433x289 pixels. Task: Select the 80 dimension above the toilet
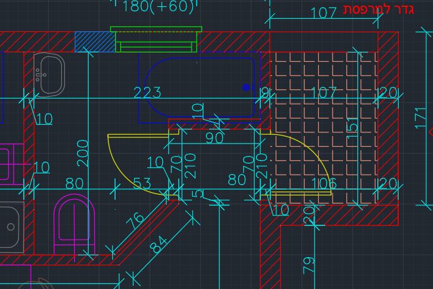coord(74,183)
